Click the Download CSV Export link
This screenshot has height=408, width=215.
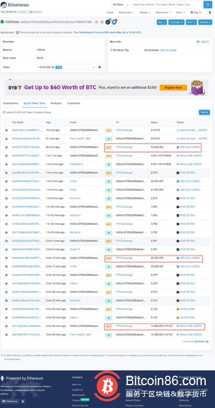(x=199, y=342)
